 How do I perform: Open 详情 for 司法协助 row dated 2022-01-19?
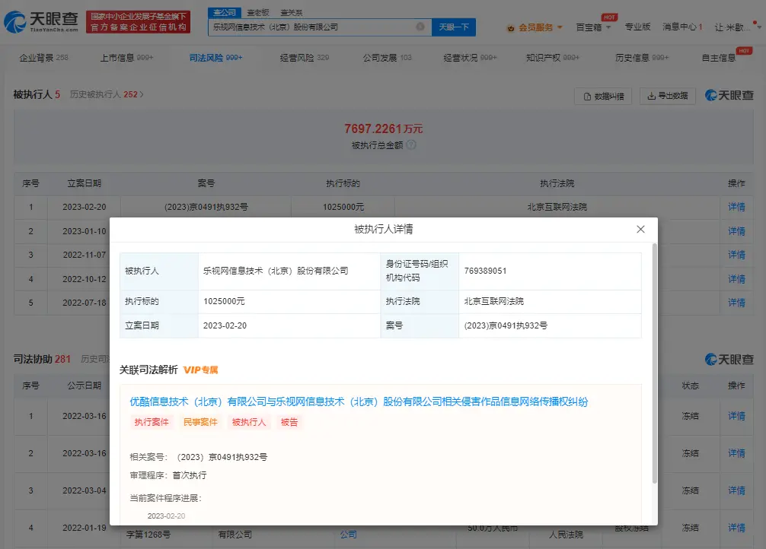[x=736, y=528]
